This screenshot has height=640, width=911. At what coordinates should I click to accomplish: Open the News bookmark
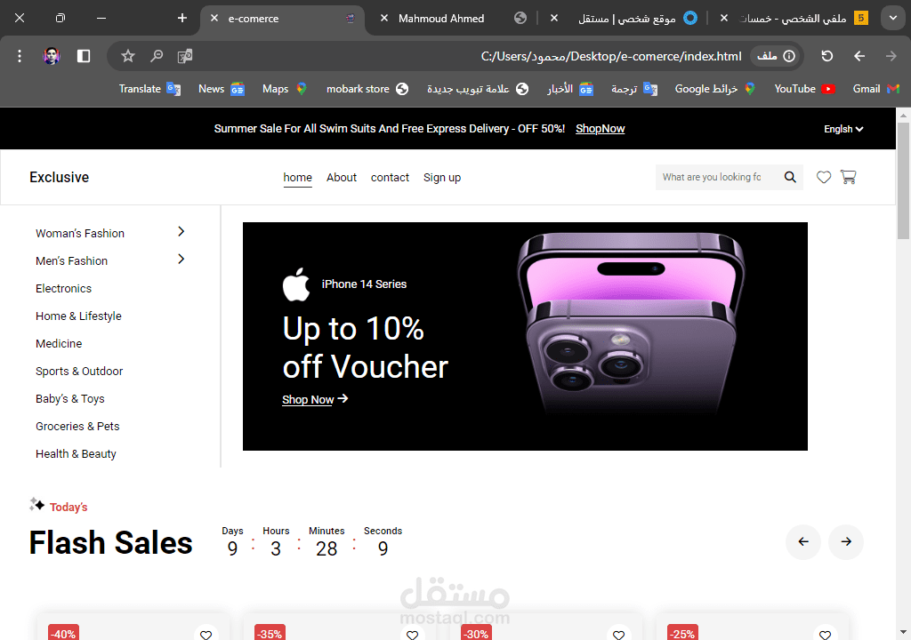[x=222, y=89]
